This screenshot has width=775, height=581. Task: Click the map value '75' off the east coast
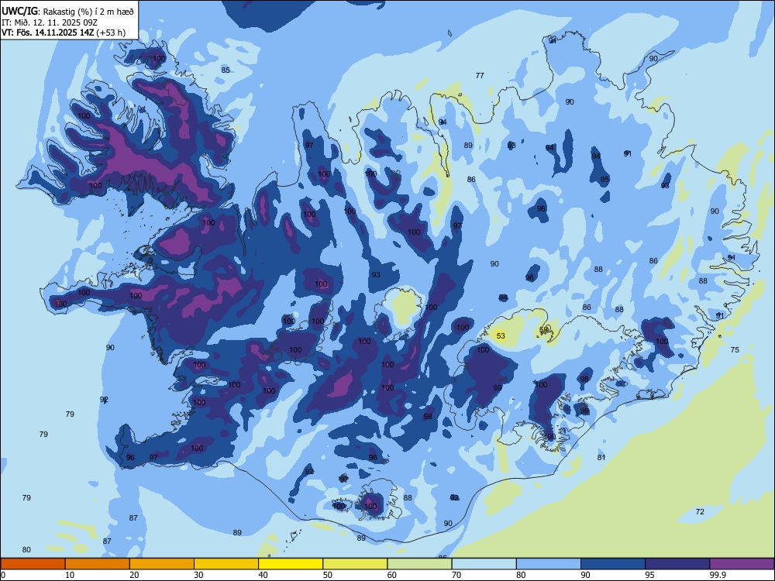point(735,350)
